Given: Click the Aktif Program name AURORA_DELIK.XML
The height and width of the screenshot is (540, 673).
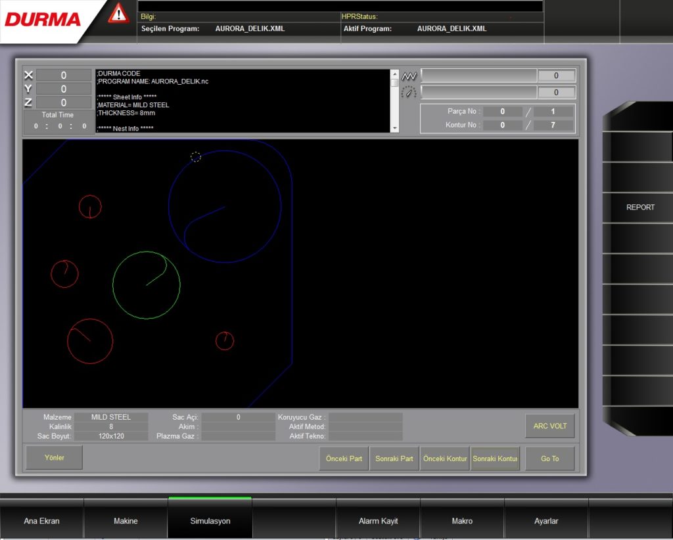Looking at the screenshot, I should [x=452, y=29].
